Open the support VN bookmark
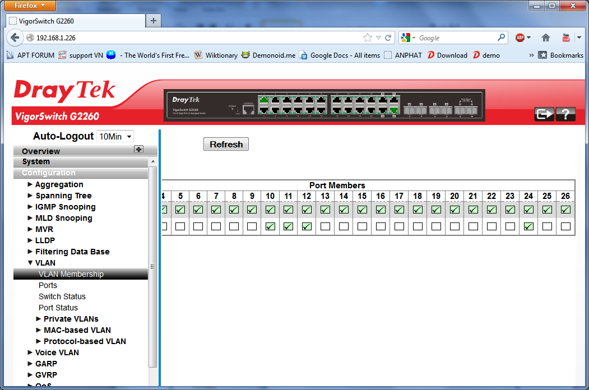 pos(81,55)
